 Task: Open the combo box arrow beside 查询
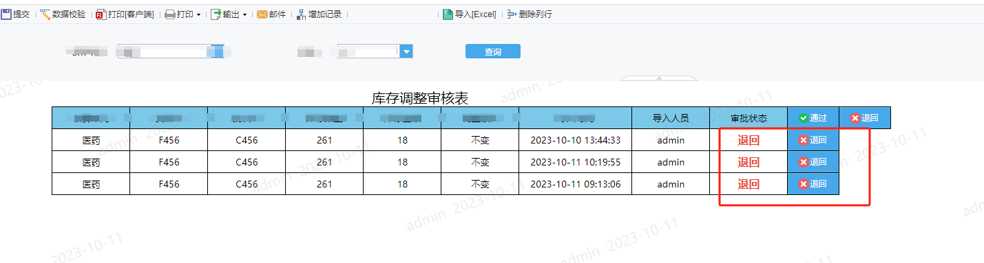click(x=406, y=52)
